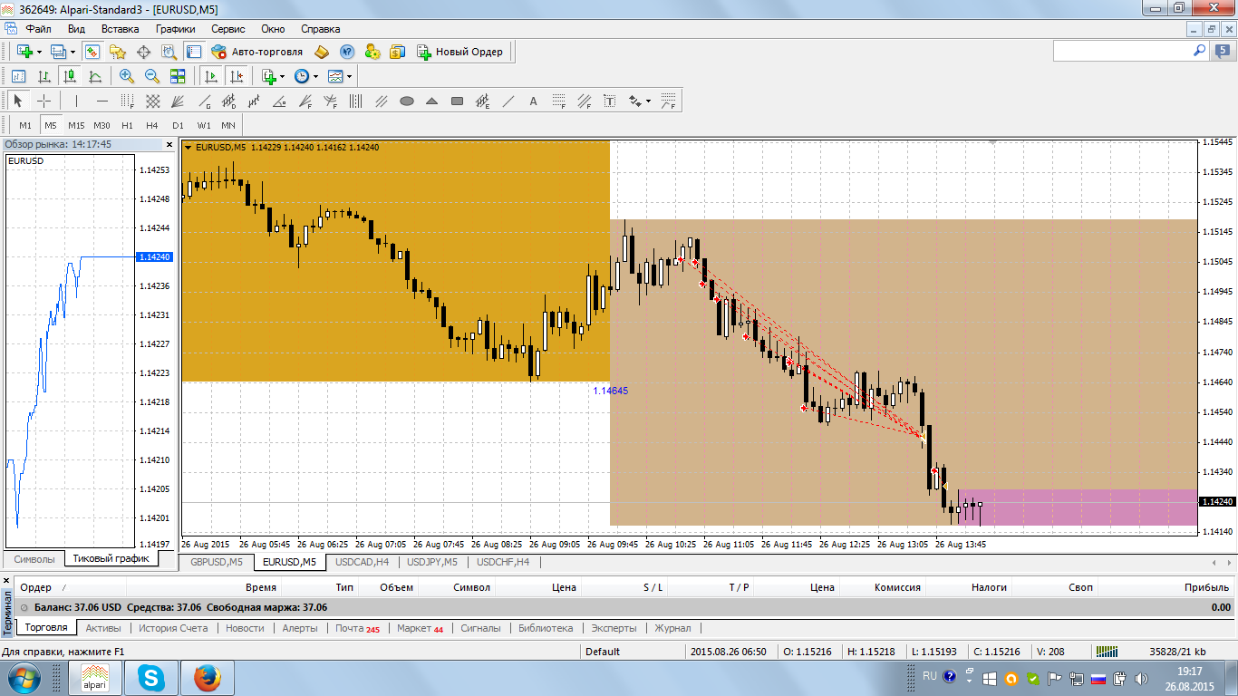Viewport: 1238px width, 696px height.
Task: Select the Ellipse drawing tool
Action: [x=407, y=101]
